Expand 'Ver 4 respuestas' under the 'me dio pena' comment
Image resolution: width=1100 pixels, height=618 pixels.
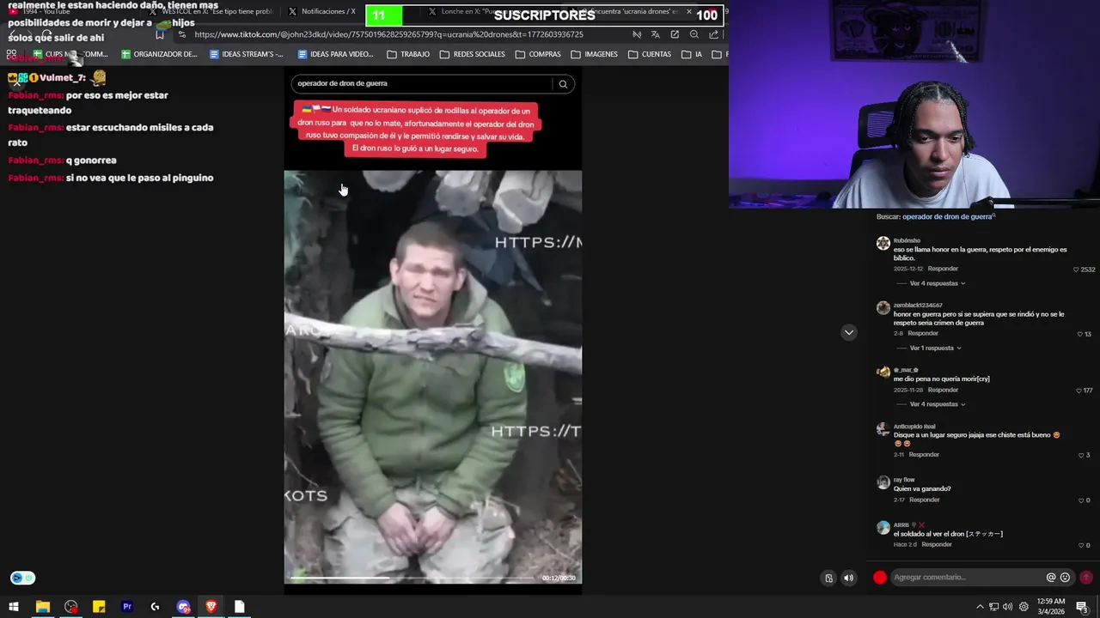pyautogui.click(x=937, y=404)
